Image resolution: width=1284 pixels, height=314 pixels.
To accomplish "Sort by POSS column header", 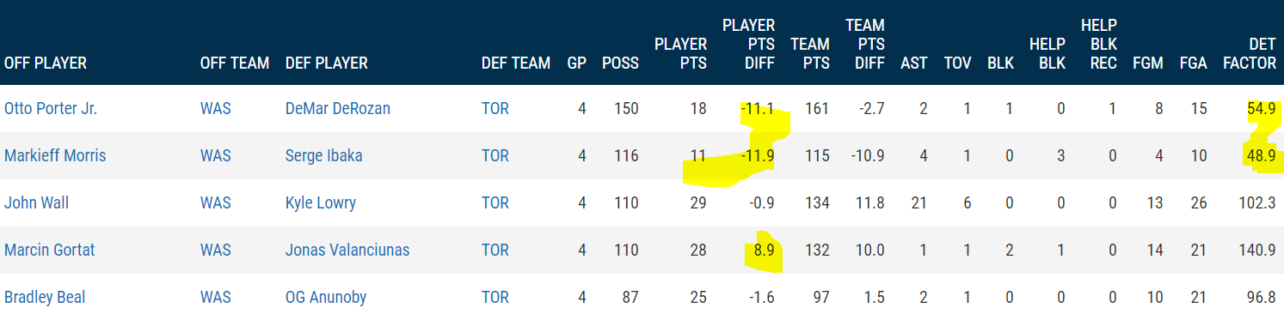I will (x=620, y=63).
